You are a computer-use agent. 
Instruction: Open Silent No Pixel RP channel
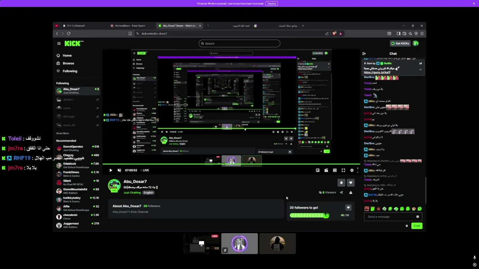pos(77,182)
